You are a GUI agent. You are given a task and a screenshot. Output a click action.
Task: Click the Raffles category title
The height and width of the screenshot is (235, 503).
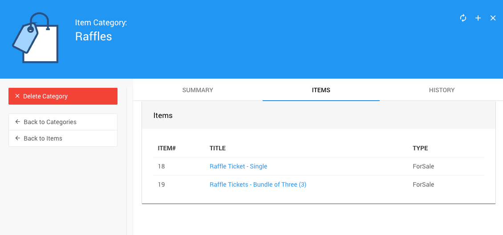(x=93, y=36)
